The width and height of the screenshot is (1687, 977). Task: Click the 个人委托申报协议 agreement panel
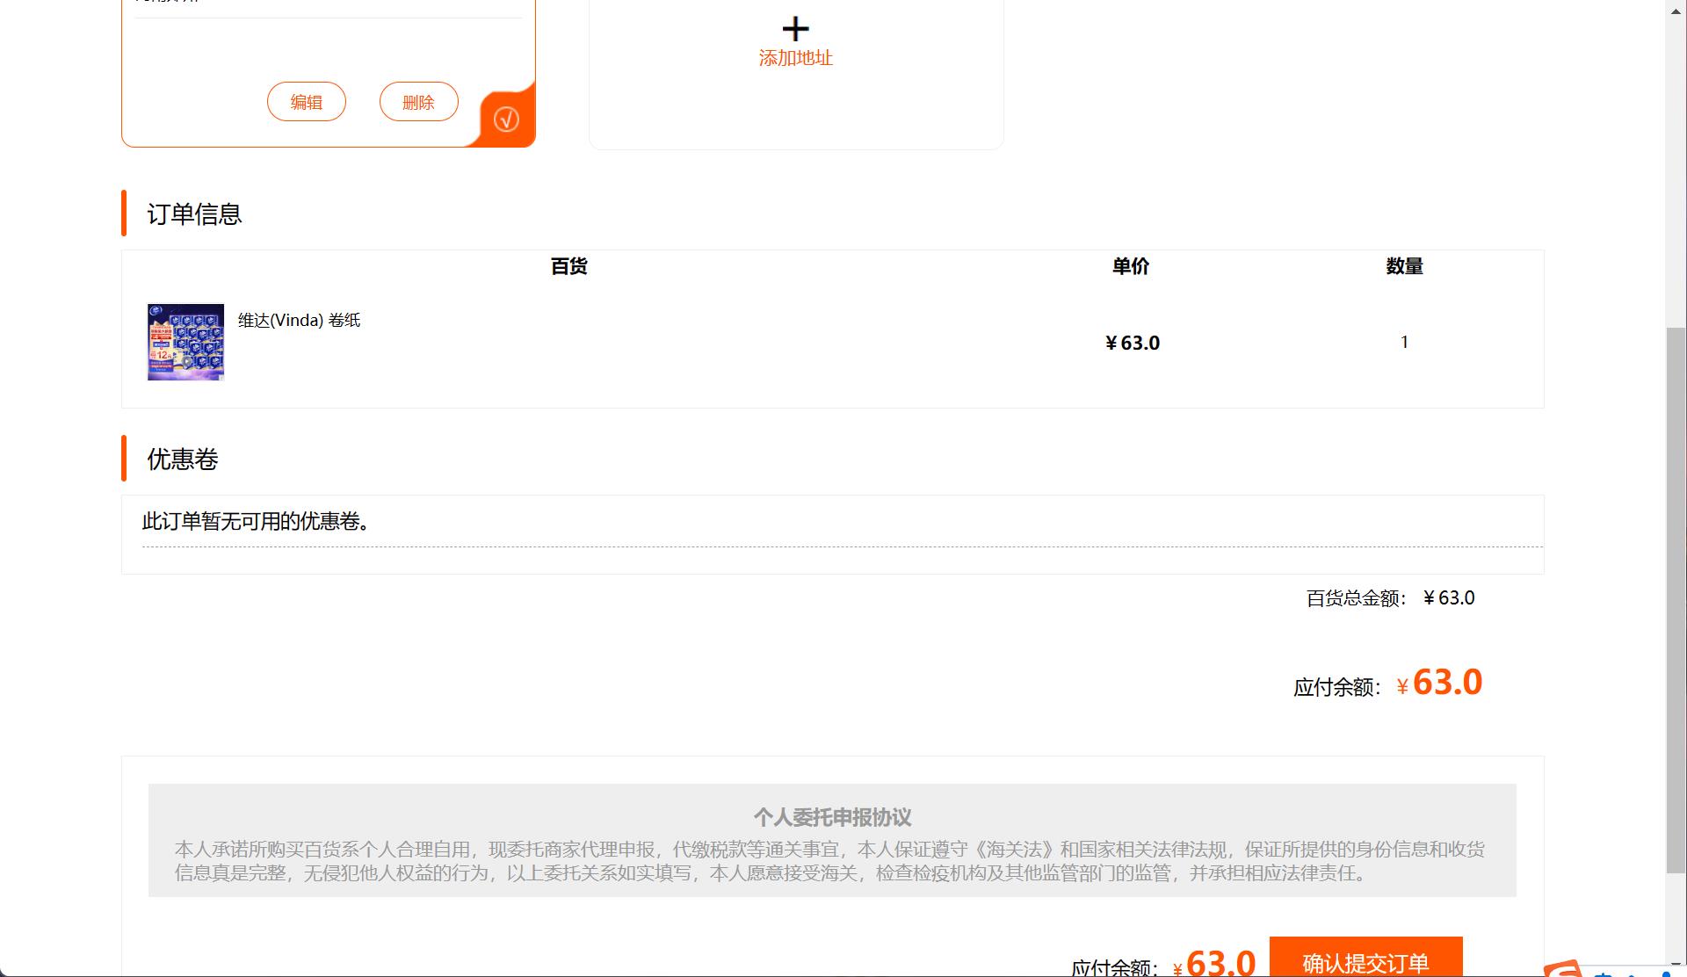click(x=832, y=839)
